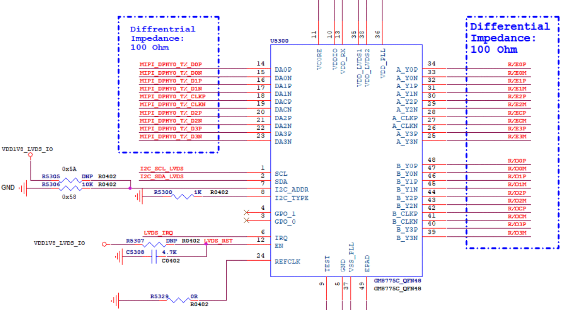This screenshot has width=584, height=310.
Task: Click ground symbol left of R5329
Action: click(115, 300)
